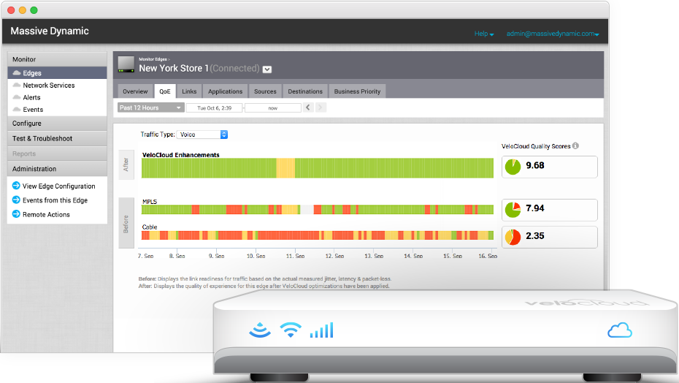Open the Past 12 Hours time range dropdown

coord(150,107)
